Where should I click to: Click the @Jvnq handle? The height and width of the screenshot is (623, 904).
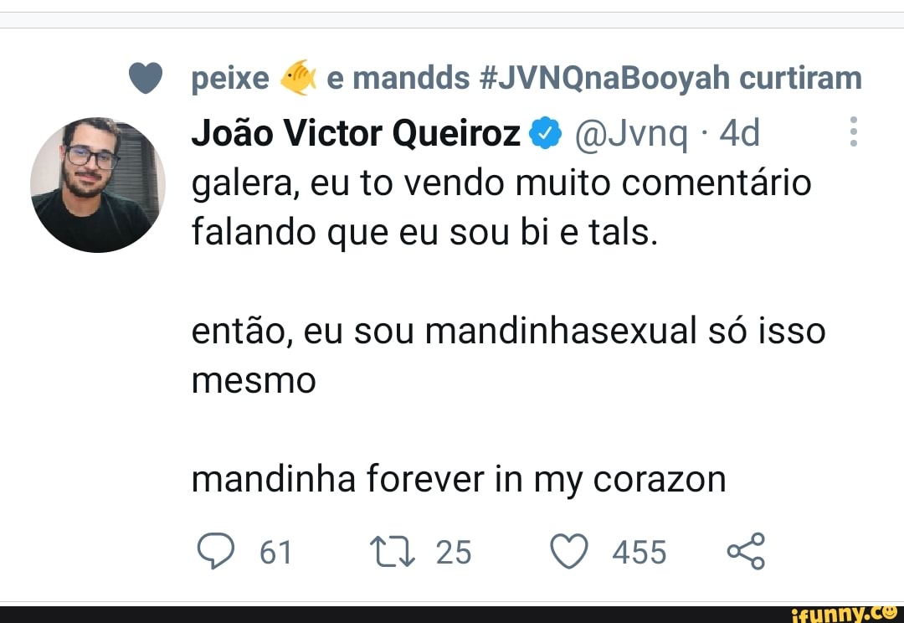click(633, 133)
